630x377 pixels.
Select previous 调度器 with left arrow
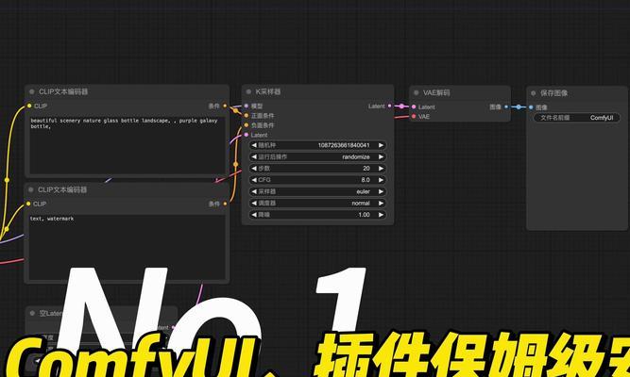[254, 204]
